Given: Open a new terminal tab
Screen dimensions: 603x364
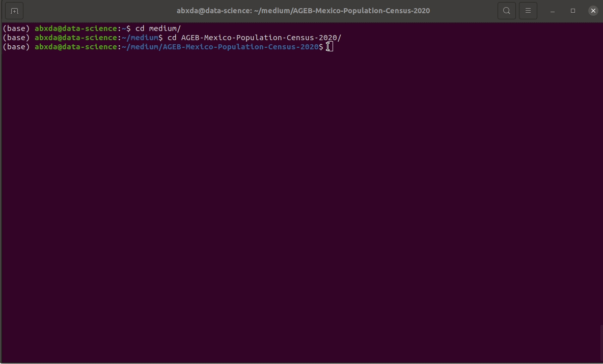Looking at the screenshot, I should pos(14,11).
